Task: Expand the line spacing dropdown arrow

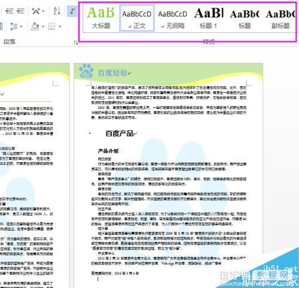Action: [x=22, y=26]
